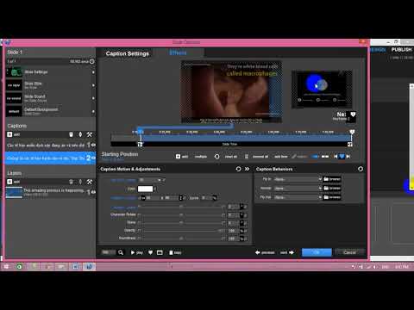Open the Normal behavior dropdown
Viewport: 414px width, 310px height.
pos(298,189)
